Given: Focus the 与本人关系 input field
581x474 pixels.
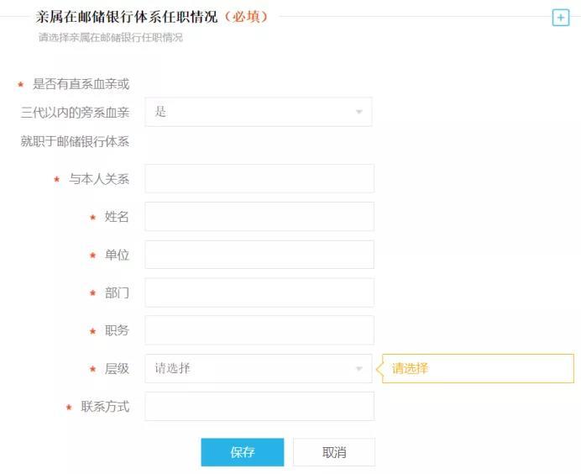Looking at the screenshot, I should click(x=259, y=179).
